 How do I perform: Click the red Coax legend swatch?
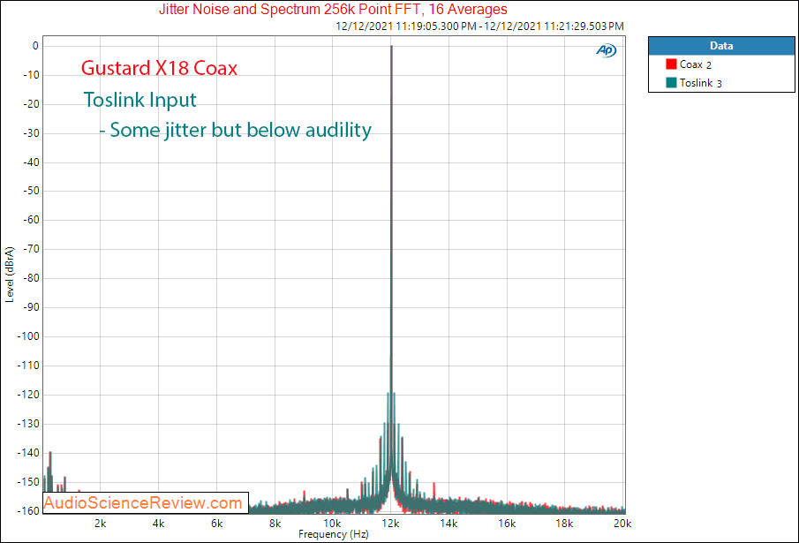coord(671,64)
